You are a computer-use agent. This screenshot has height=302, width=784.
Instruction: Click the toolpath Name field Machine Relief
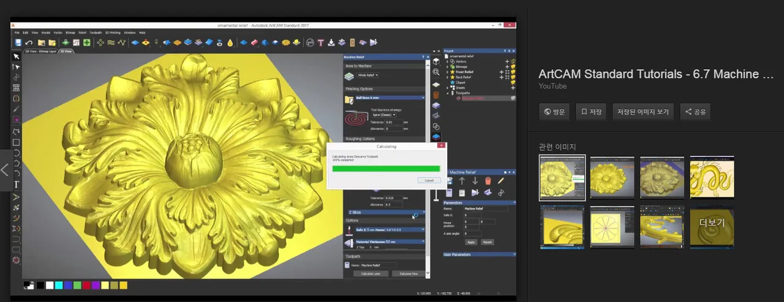[x=379, y=265]
